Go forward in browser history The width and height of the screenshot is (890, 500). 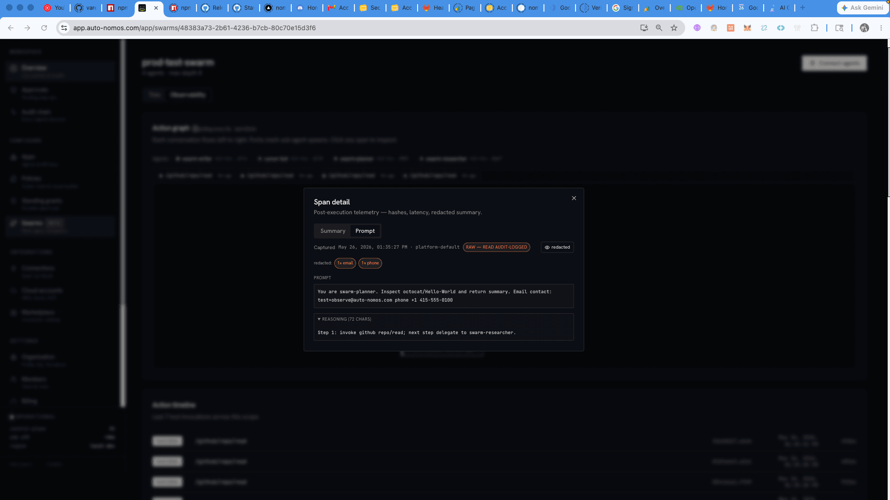27,28
